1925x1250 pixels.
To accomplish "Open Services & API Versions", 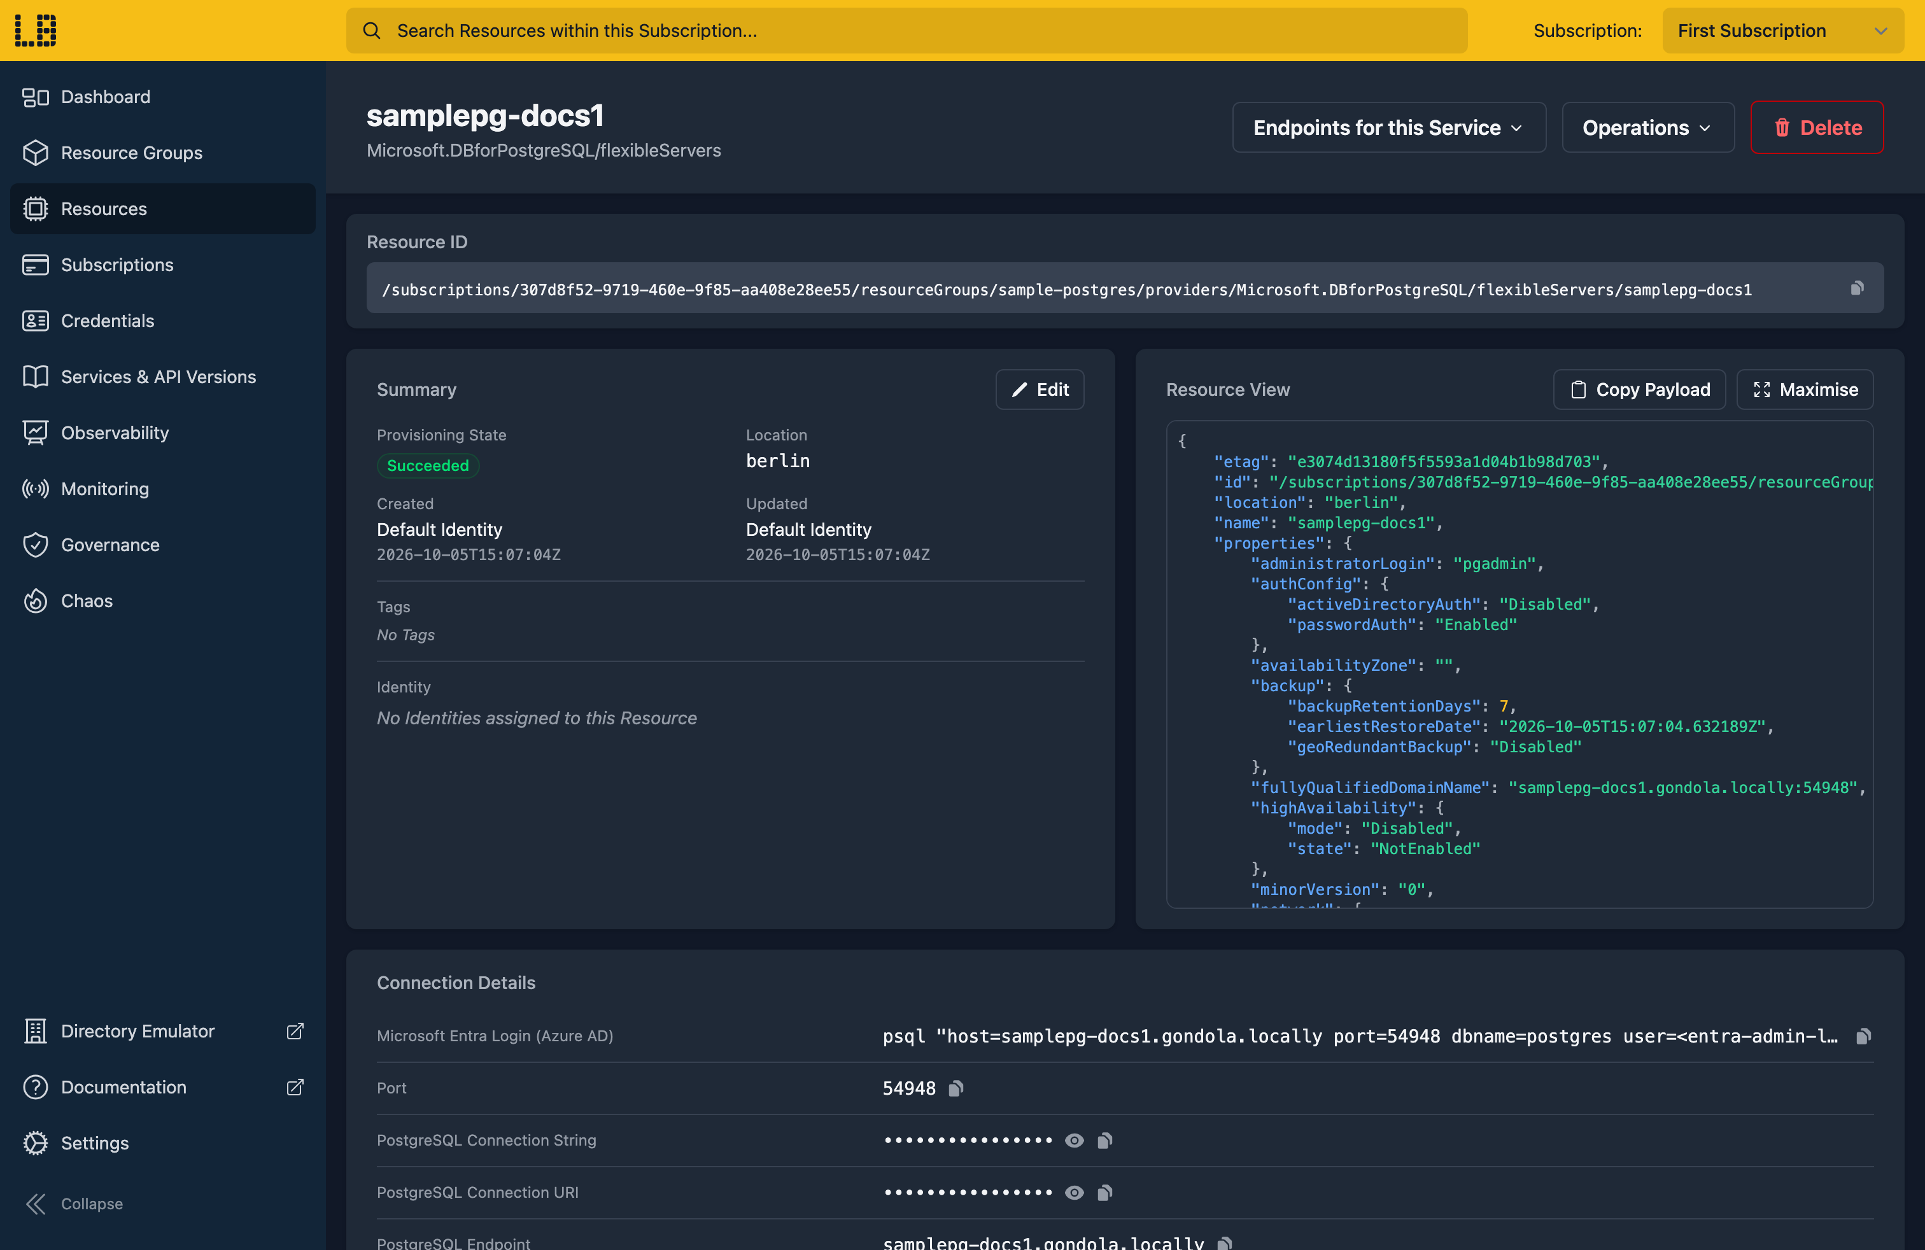I will (162, 377).
